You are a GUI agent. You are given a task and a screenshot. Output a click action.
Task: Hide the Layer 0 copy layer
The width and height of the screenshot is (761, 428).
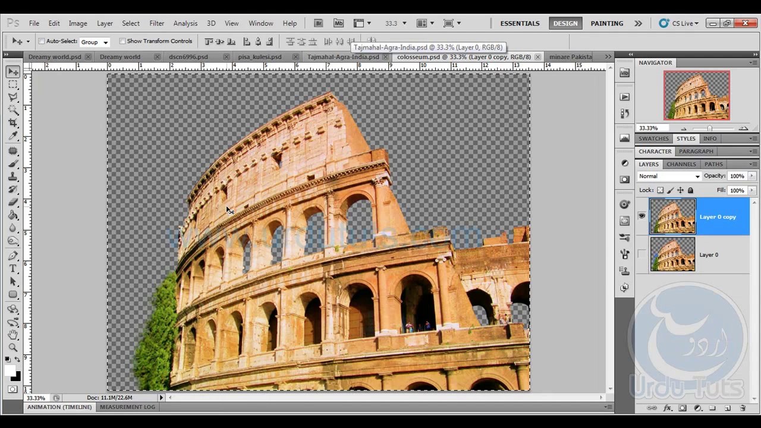[x=641, y=216]
